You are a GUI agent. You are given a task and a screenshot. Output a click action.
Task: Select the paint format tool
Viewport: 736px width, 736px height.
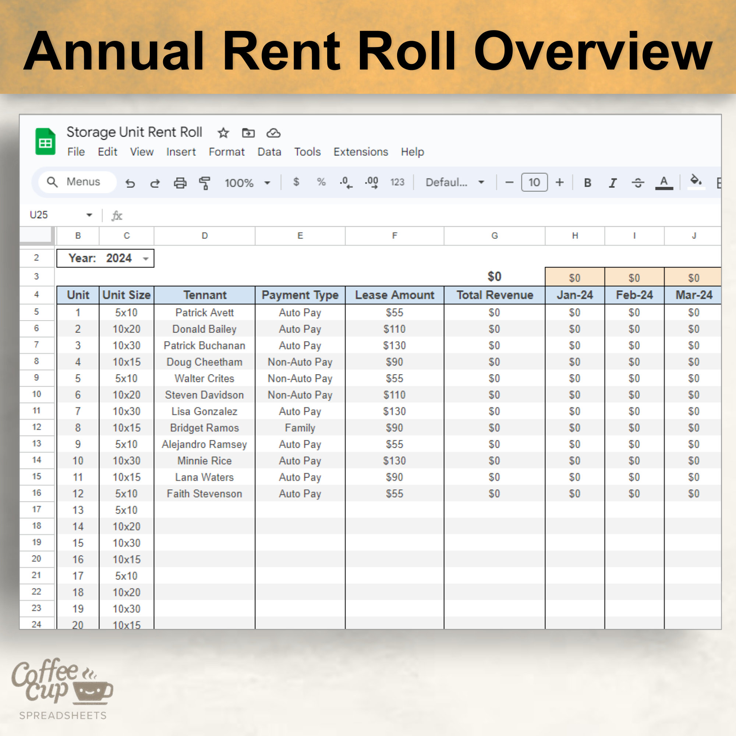(205, 183)
